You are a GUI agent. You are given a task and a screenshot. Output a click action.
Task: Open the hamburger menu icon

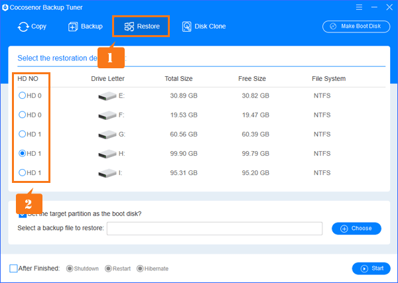(359, 7)
